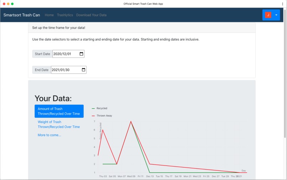Click the Your Data: heading
This screenshot has height=180, width=287.
(53, 99)
